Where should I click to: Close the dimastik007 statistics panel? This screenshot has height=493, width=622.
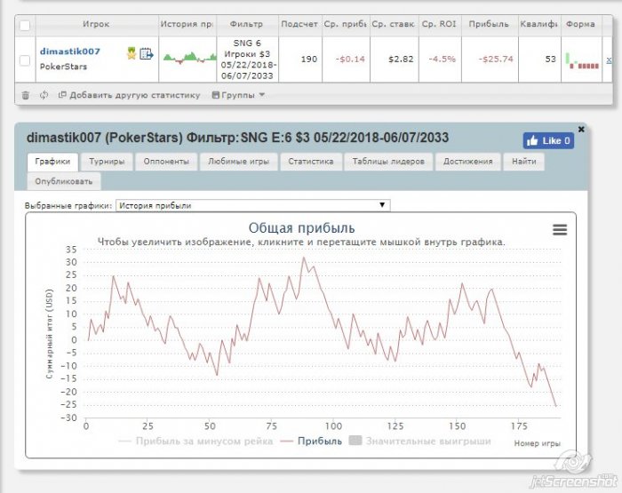[x=581, y=130]
